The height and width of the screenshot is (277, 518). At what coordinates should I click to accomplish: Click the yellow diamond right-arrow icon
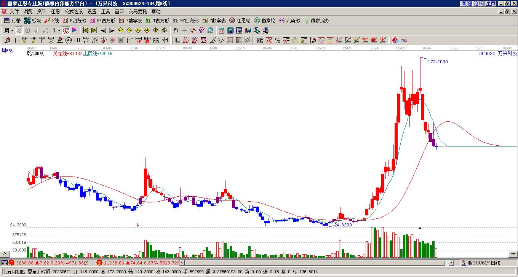(x=129, y=30)
